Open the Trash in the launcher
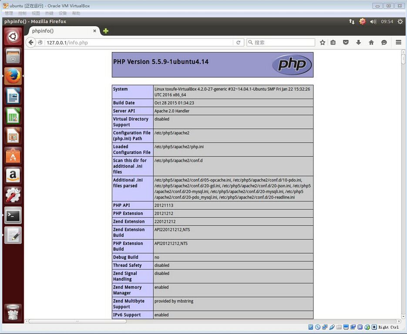The image size is (407, 334). point(13,312)
